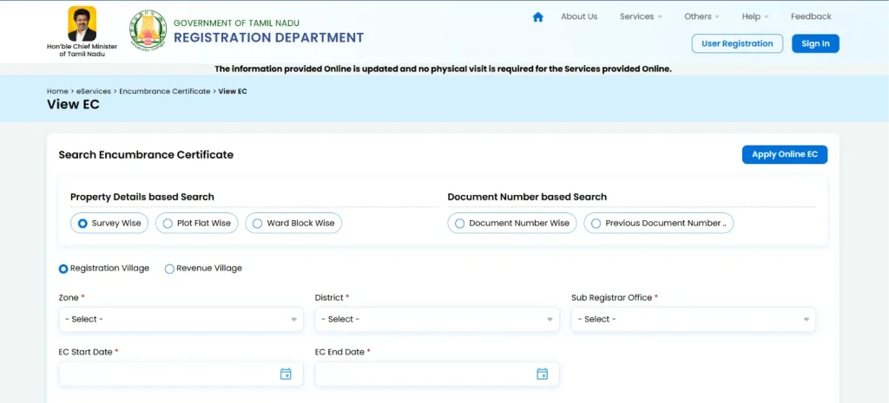Click the Apply Online EC button
The image size is (889, 403).
click(785, 154)
